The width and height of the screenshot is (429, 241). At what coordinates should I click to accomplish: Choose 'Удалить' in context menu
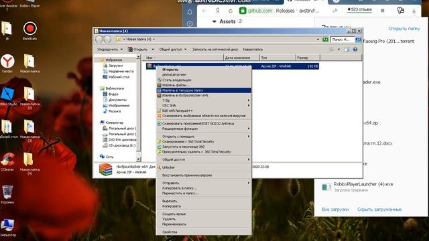pyautogui.click(x=204, y=219)
